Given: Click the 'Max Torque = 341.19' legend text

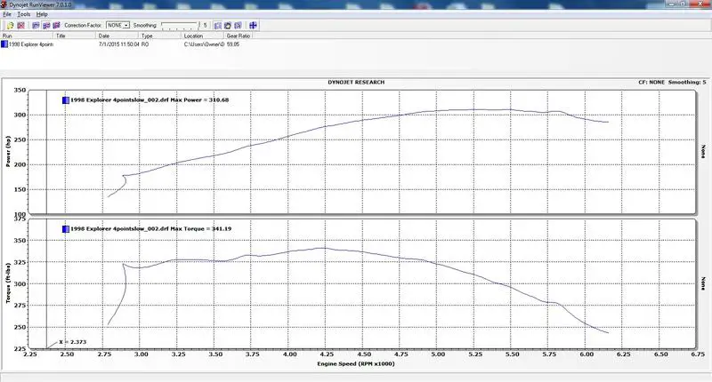Looking at the screenshot, I should tap(201, 229).
